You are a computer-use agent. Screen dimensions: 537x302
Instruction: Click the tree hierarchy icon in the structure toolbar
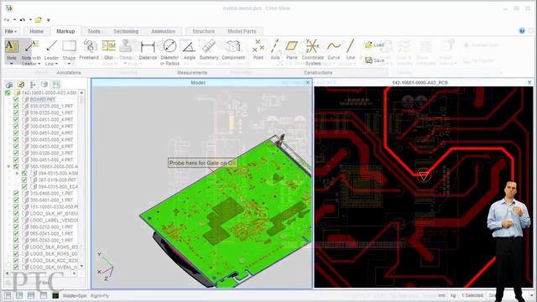point(33,84)
